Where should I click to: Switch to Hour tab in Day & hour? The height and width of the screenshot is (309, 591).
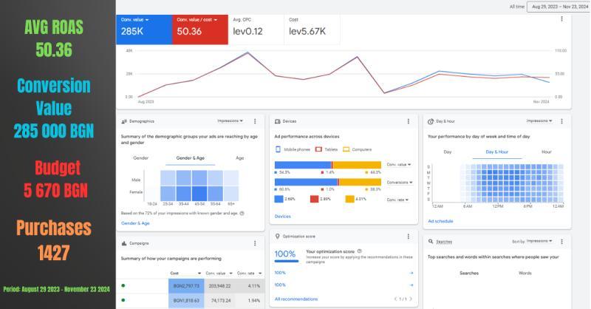pos(546,152)
